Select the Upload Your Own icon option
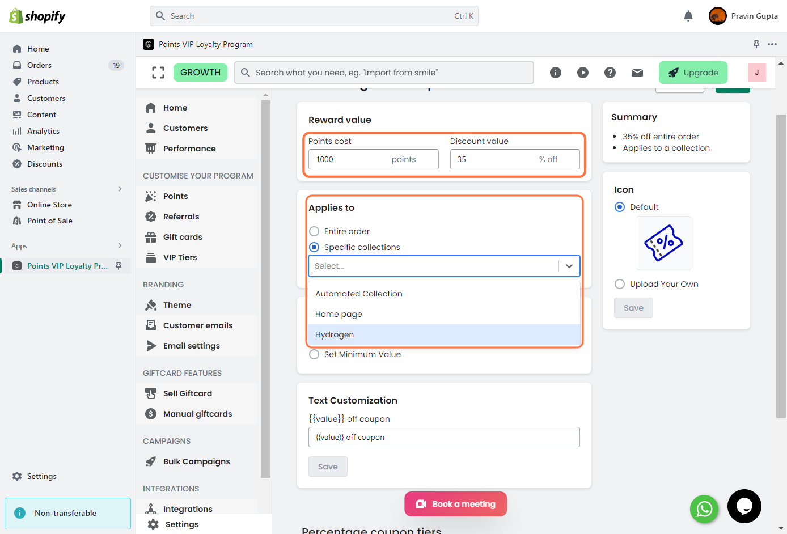The image size is (787, 534). click(620, 284)
